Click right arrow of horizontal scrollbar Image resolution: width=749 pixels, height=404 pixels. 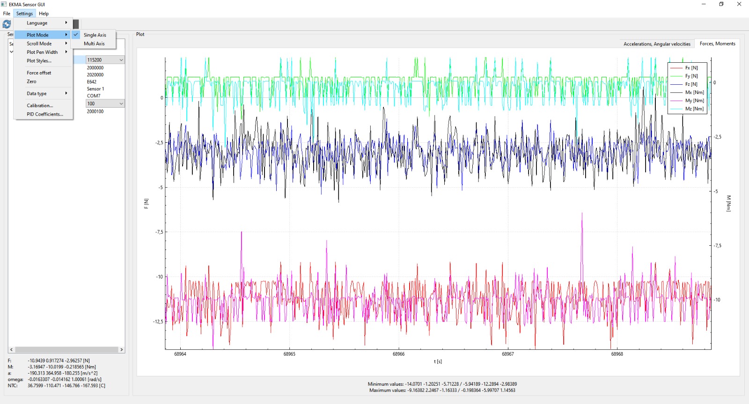[x=122, y=350]
